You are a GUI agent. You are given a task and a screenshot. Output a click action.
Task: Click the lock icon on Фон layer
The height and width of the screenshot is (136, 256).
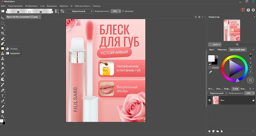tap(253, 100)
